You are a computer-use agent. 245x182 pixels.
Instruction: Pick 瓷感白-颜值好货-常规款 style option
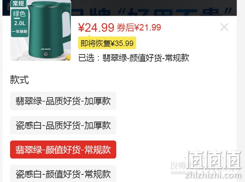63,174
